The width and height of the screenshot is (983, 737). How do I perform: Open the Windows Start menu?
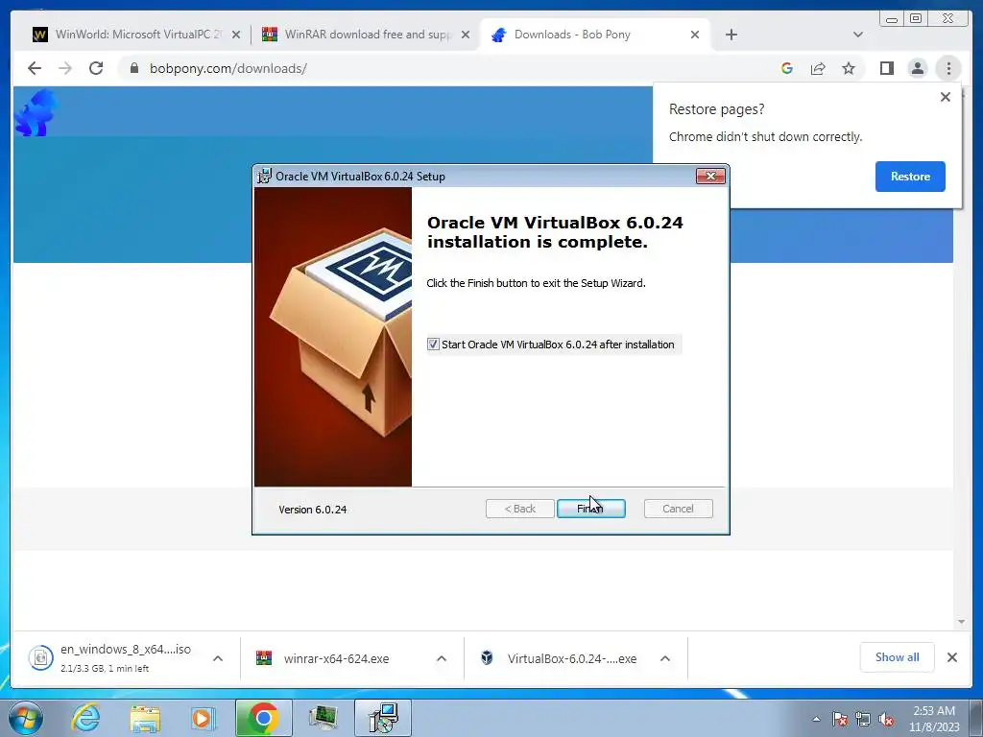(26, 718)
